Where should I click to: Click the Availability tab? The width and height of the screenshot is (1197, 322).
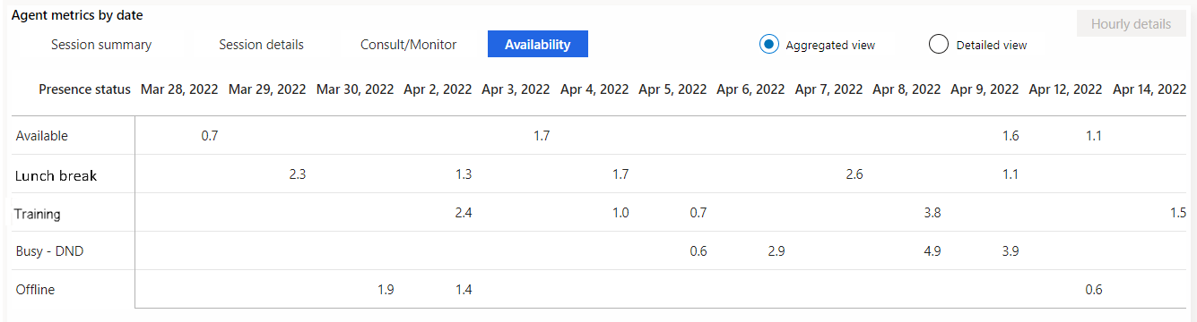pyautogui.click(x=538, y=44)
